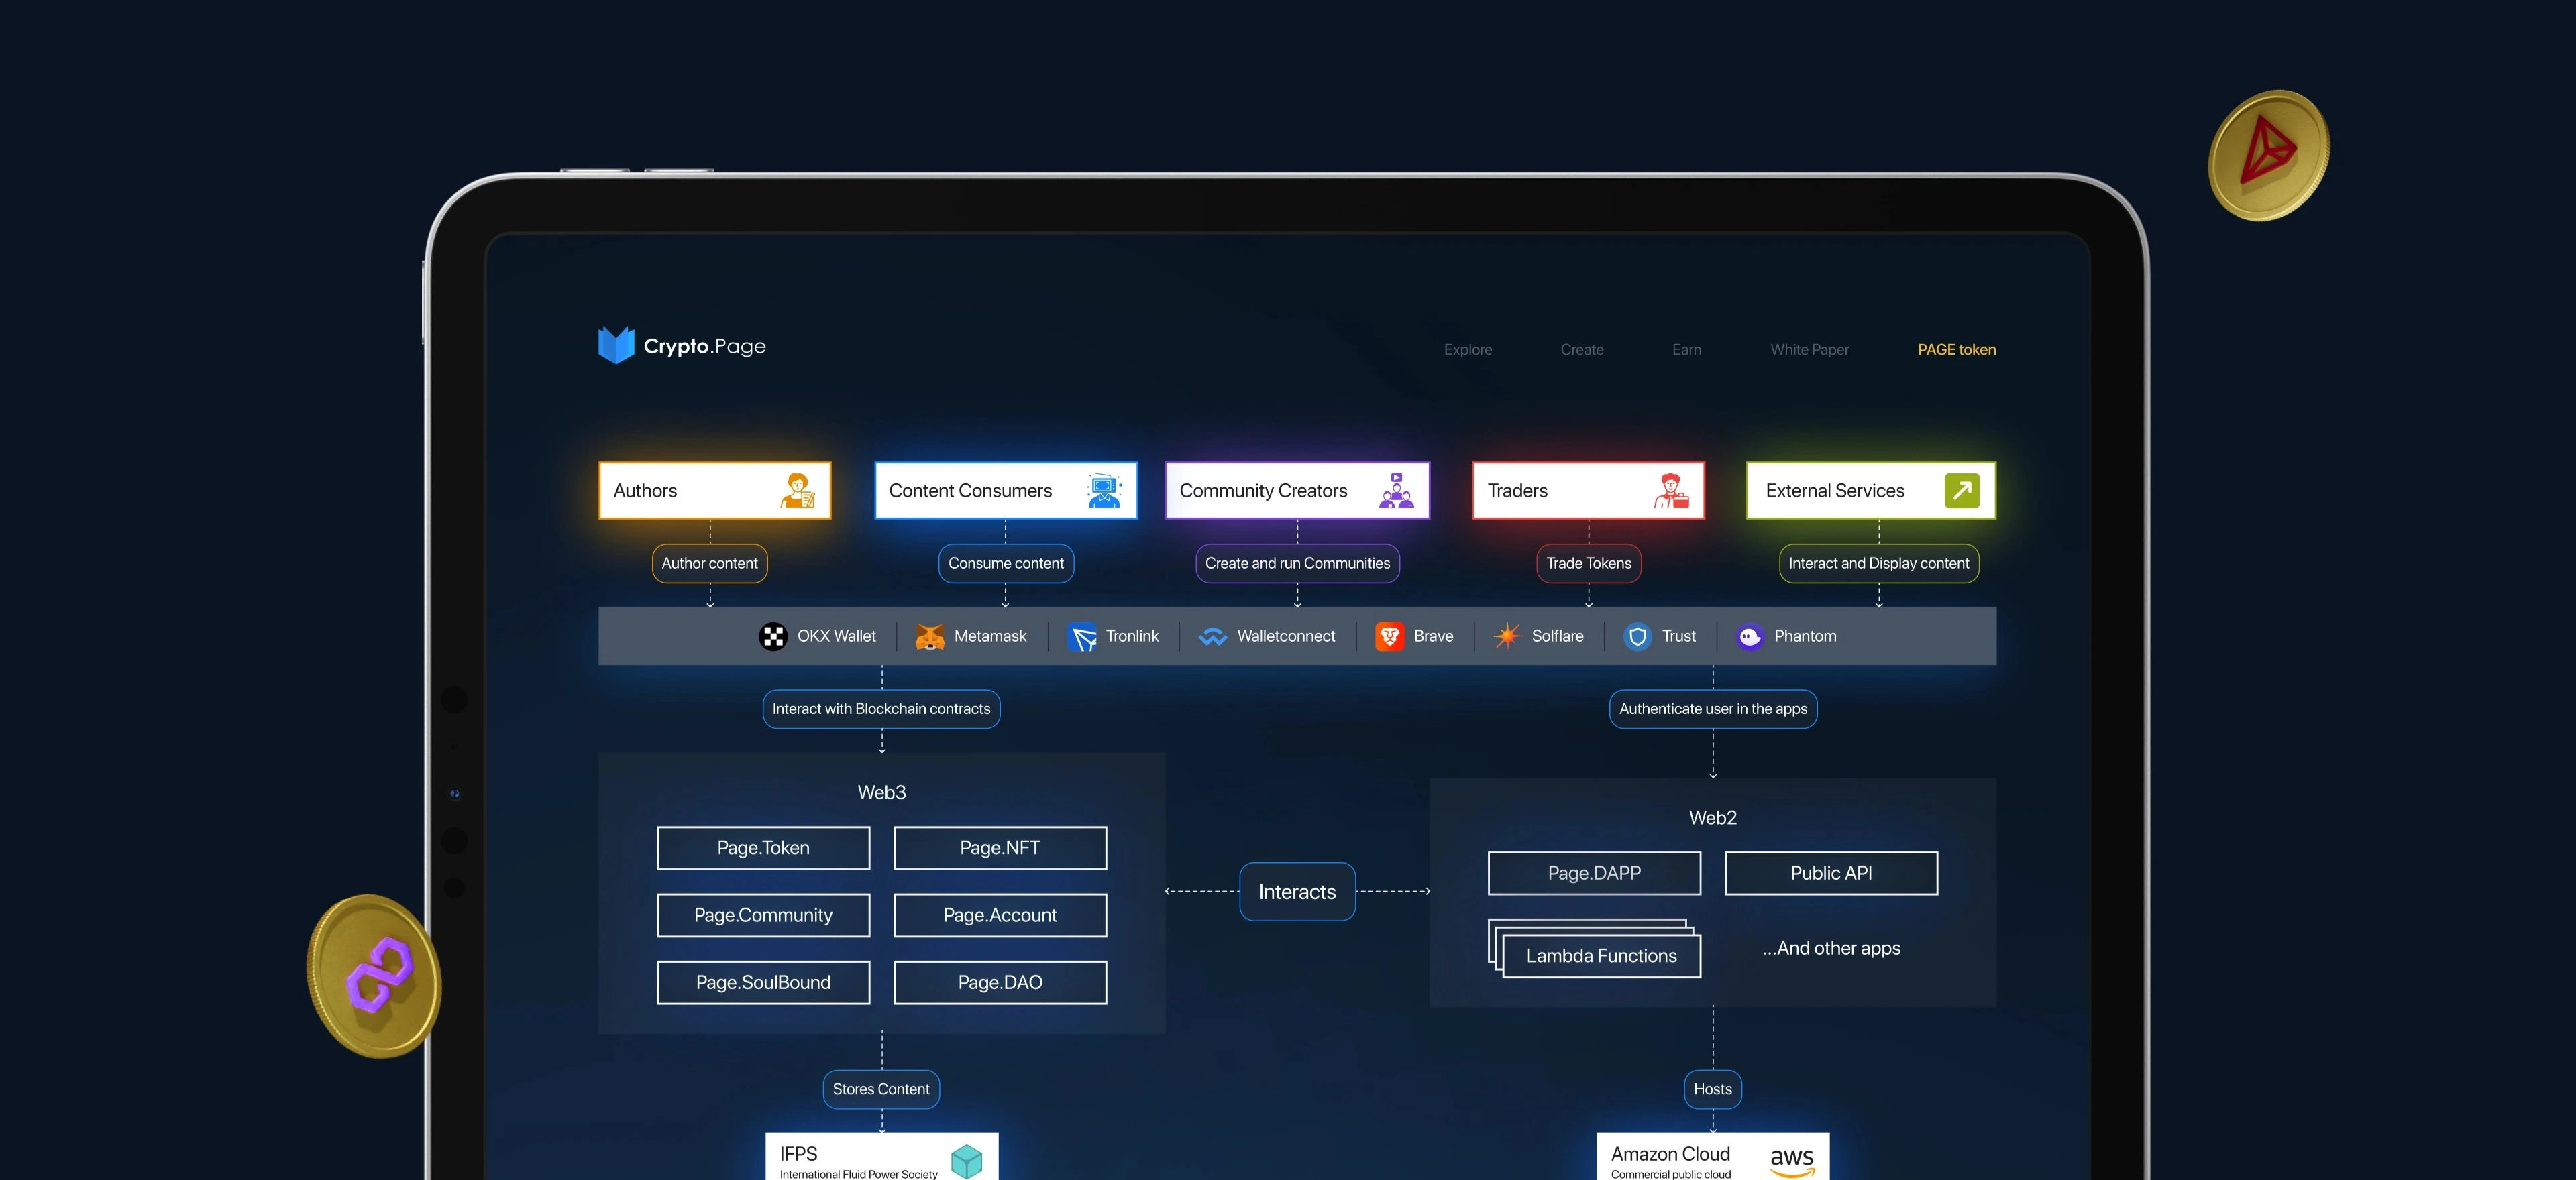The height and width of the screenshot is (1180, 2576).
Task: Click the Authors card
Action: tap(714, 491)
